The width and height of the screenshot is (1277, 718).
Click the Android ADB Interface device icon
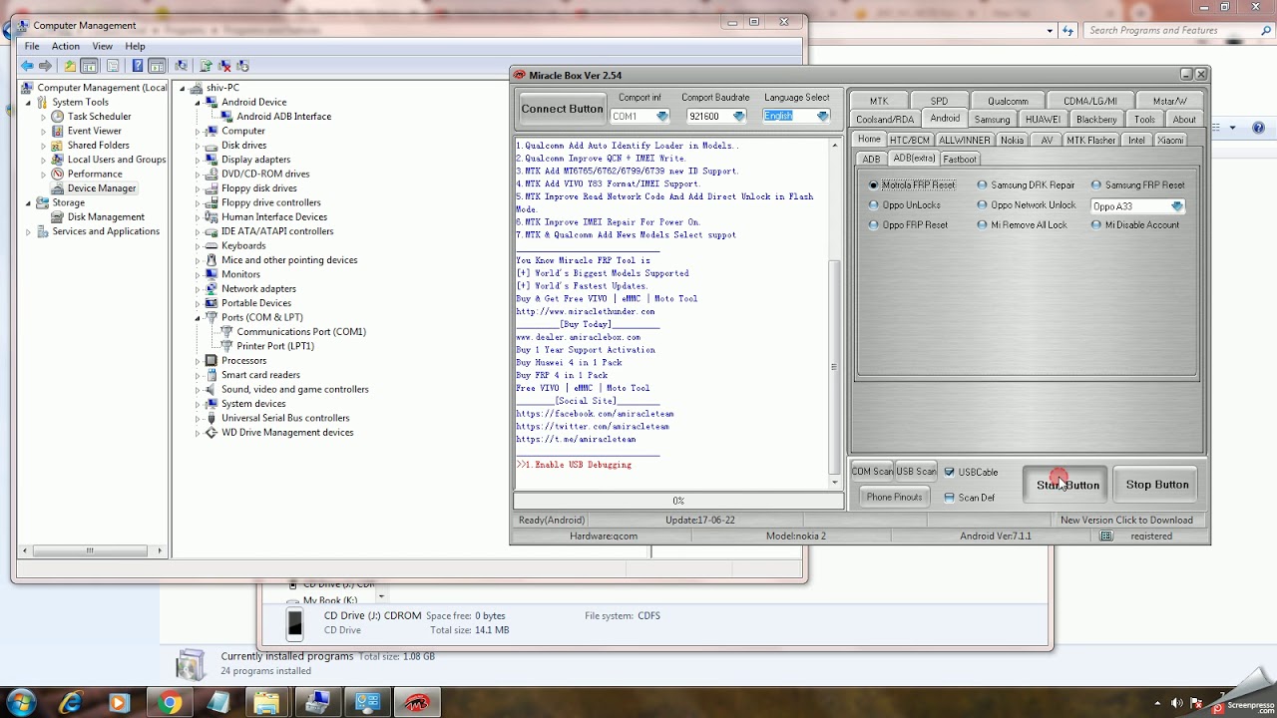coord(226,117)
